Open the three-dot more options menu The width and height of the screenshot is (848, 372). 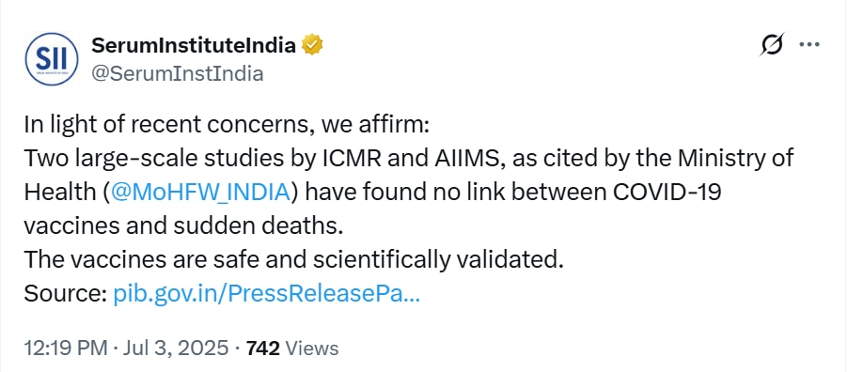pyautogui.click(x=809, y=45)
